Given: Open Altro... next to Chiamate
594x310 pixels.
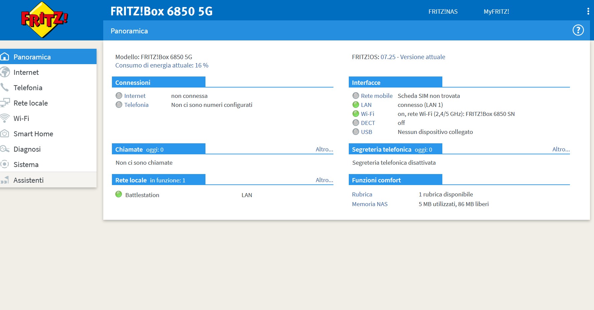Looking at the screenshot, I should (x=324, y=149).
